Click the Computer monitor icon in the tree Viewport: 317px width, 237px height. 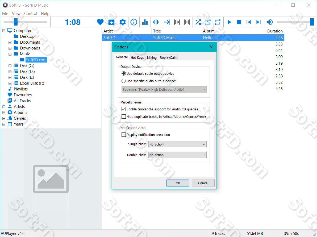tap(10, 30)
